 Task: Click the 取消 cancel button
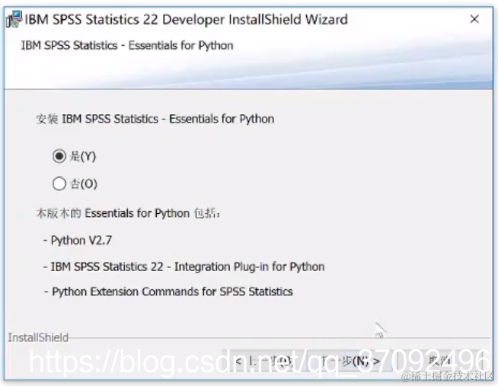pos(440,361)
